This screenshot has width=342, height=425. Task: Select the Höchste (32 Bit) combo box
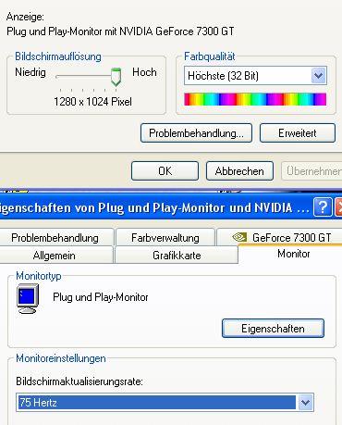(x=255, y=75)
